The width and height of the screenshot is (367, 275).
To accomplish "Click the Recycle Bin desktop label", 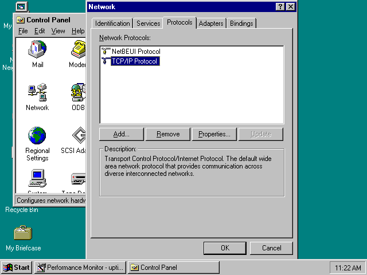I will point(22,210).
